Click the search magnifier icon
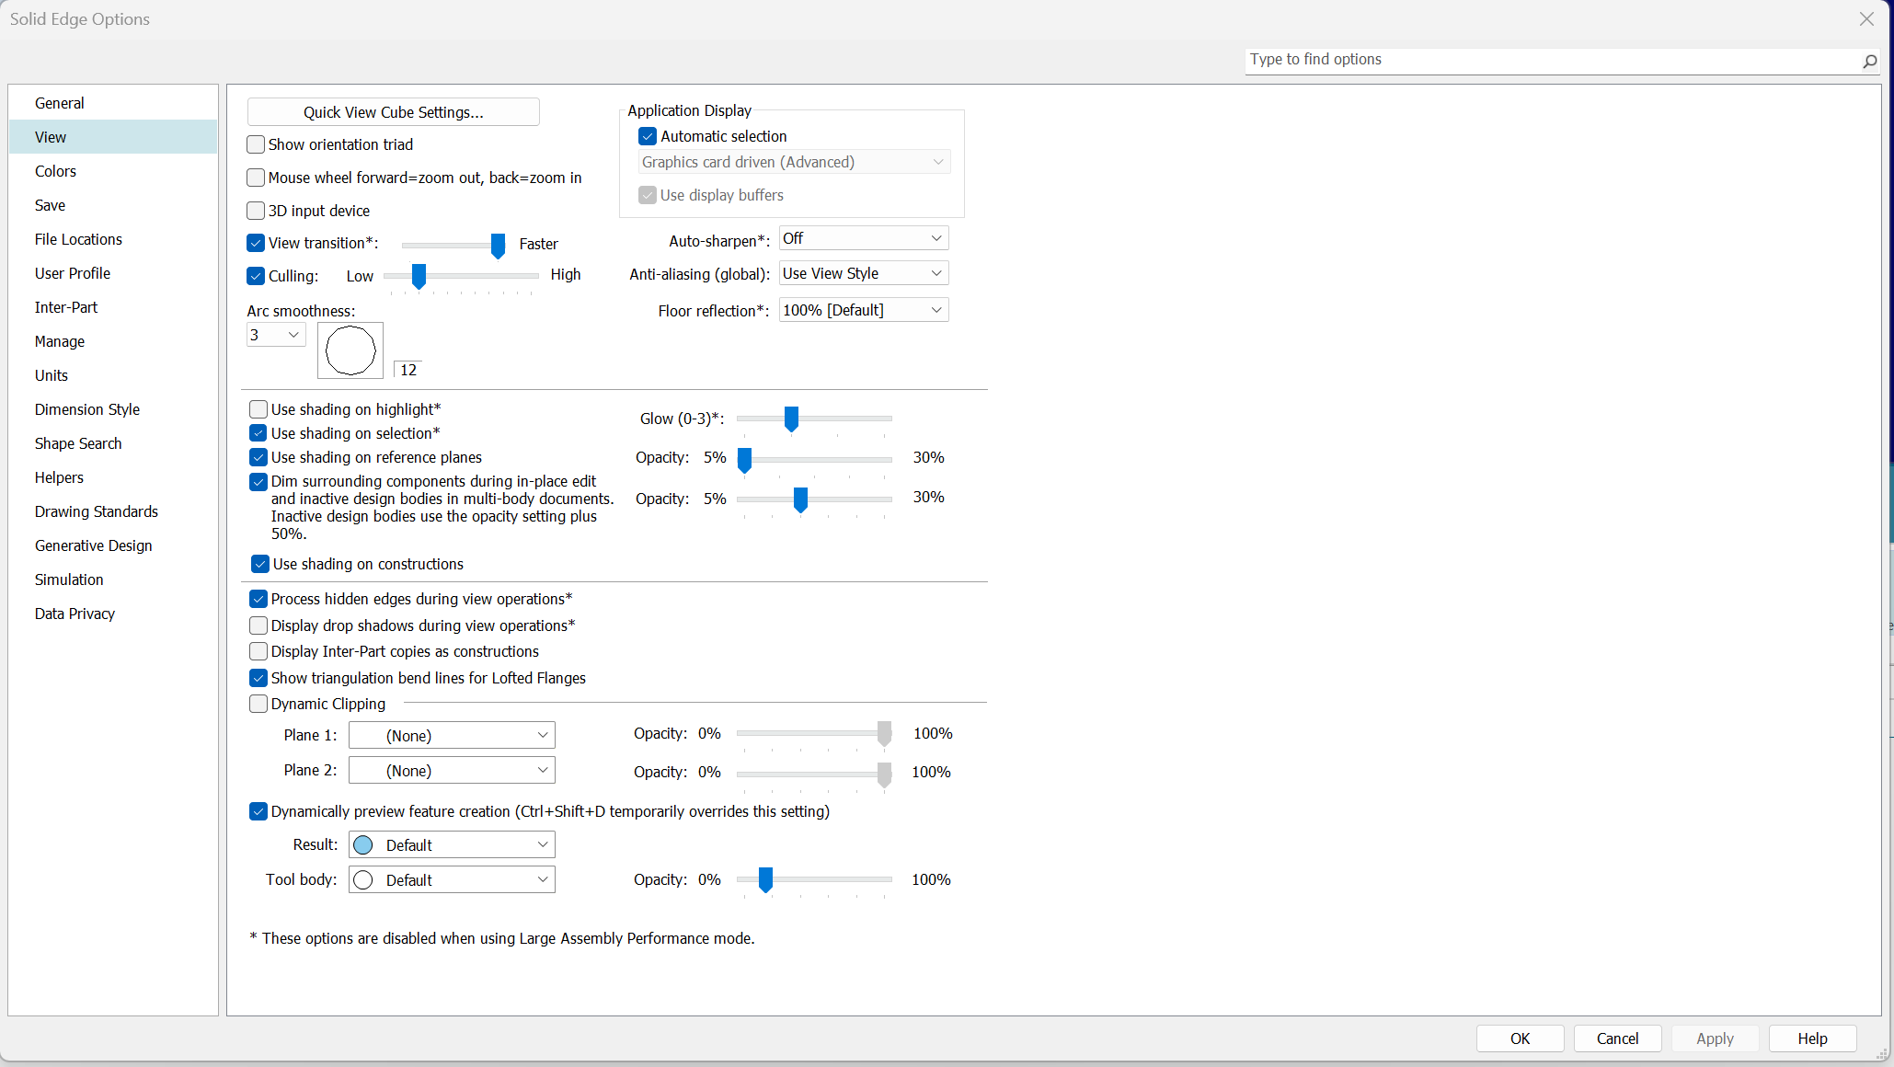Viewport: 1894px width, 1067px height. (x=1869, y=62)
